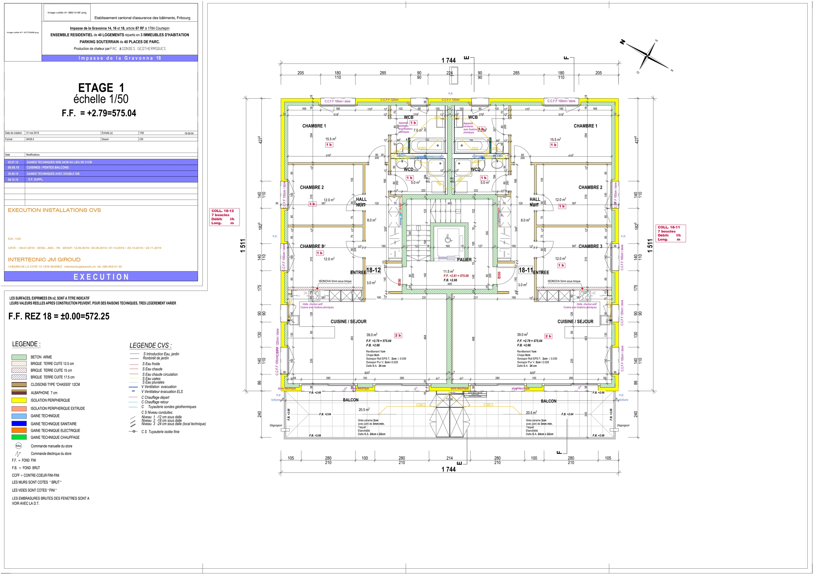Click the Ventilateur évacuation ELS legend symbol
The width and height of the screenshot is (814, 575).
point(133,391)
